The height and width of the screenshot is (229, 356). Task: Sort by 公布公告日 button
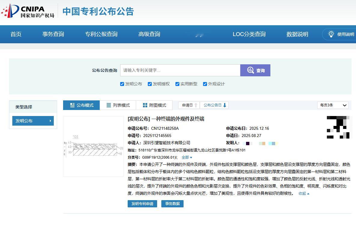214,105
